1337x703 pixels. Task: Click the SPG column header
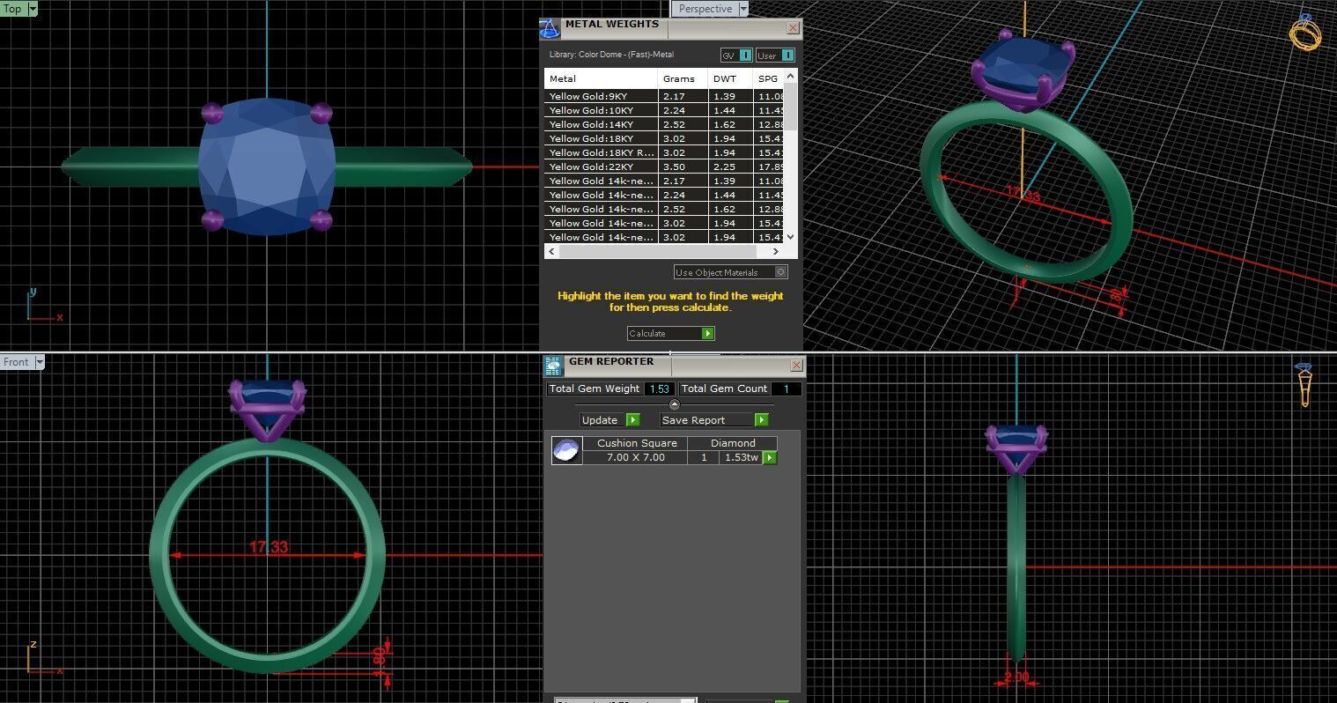(x=769, y=78)
